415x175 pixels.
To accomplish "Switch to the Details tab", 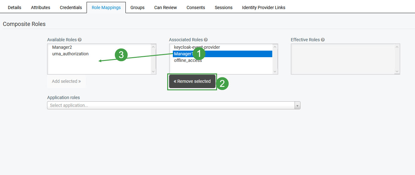I will point(14,7).
